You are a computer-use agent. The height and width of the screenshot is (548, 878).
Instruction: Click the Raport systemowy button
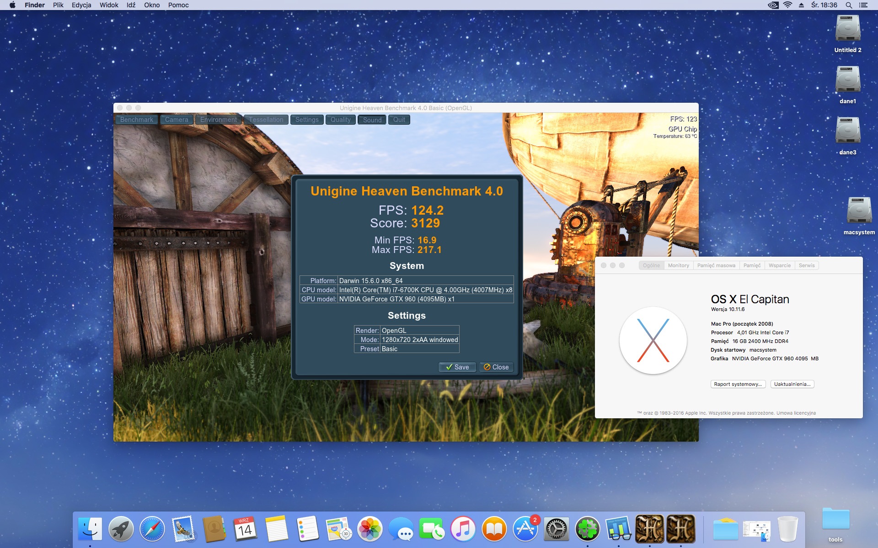738,384
